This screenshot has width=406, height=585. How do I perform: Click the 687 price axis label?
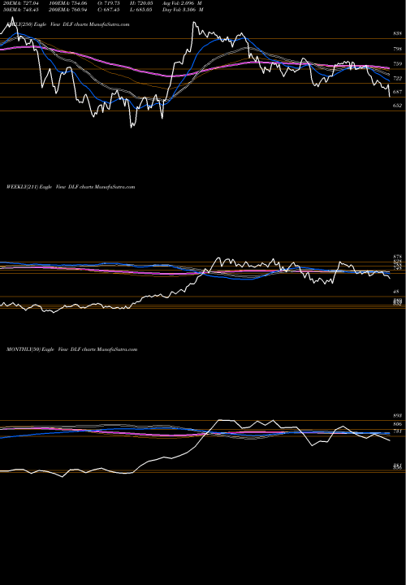[397, 92]
